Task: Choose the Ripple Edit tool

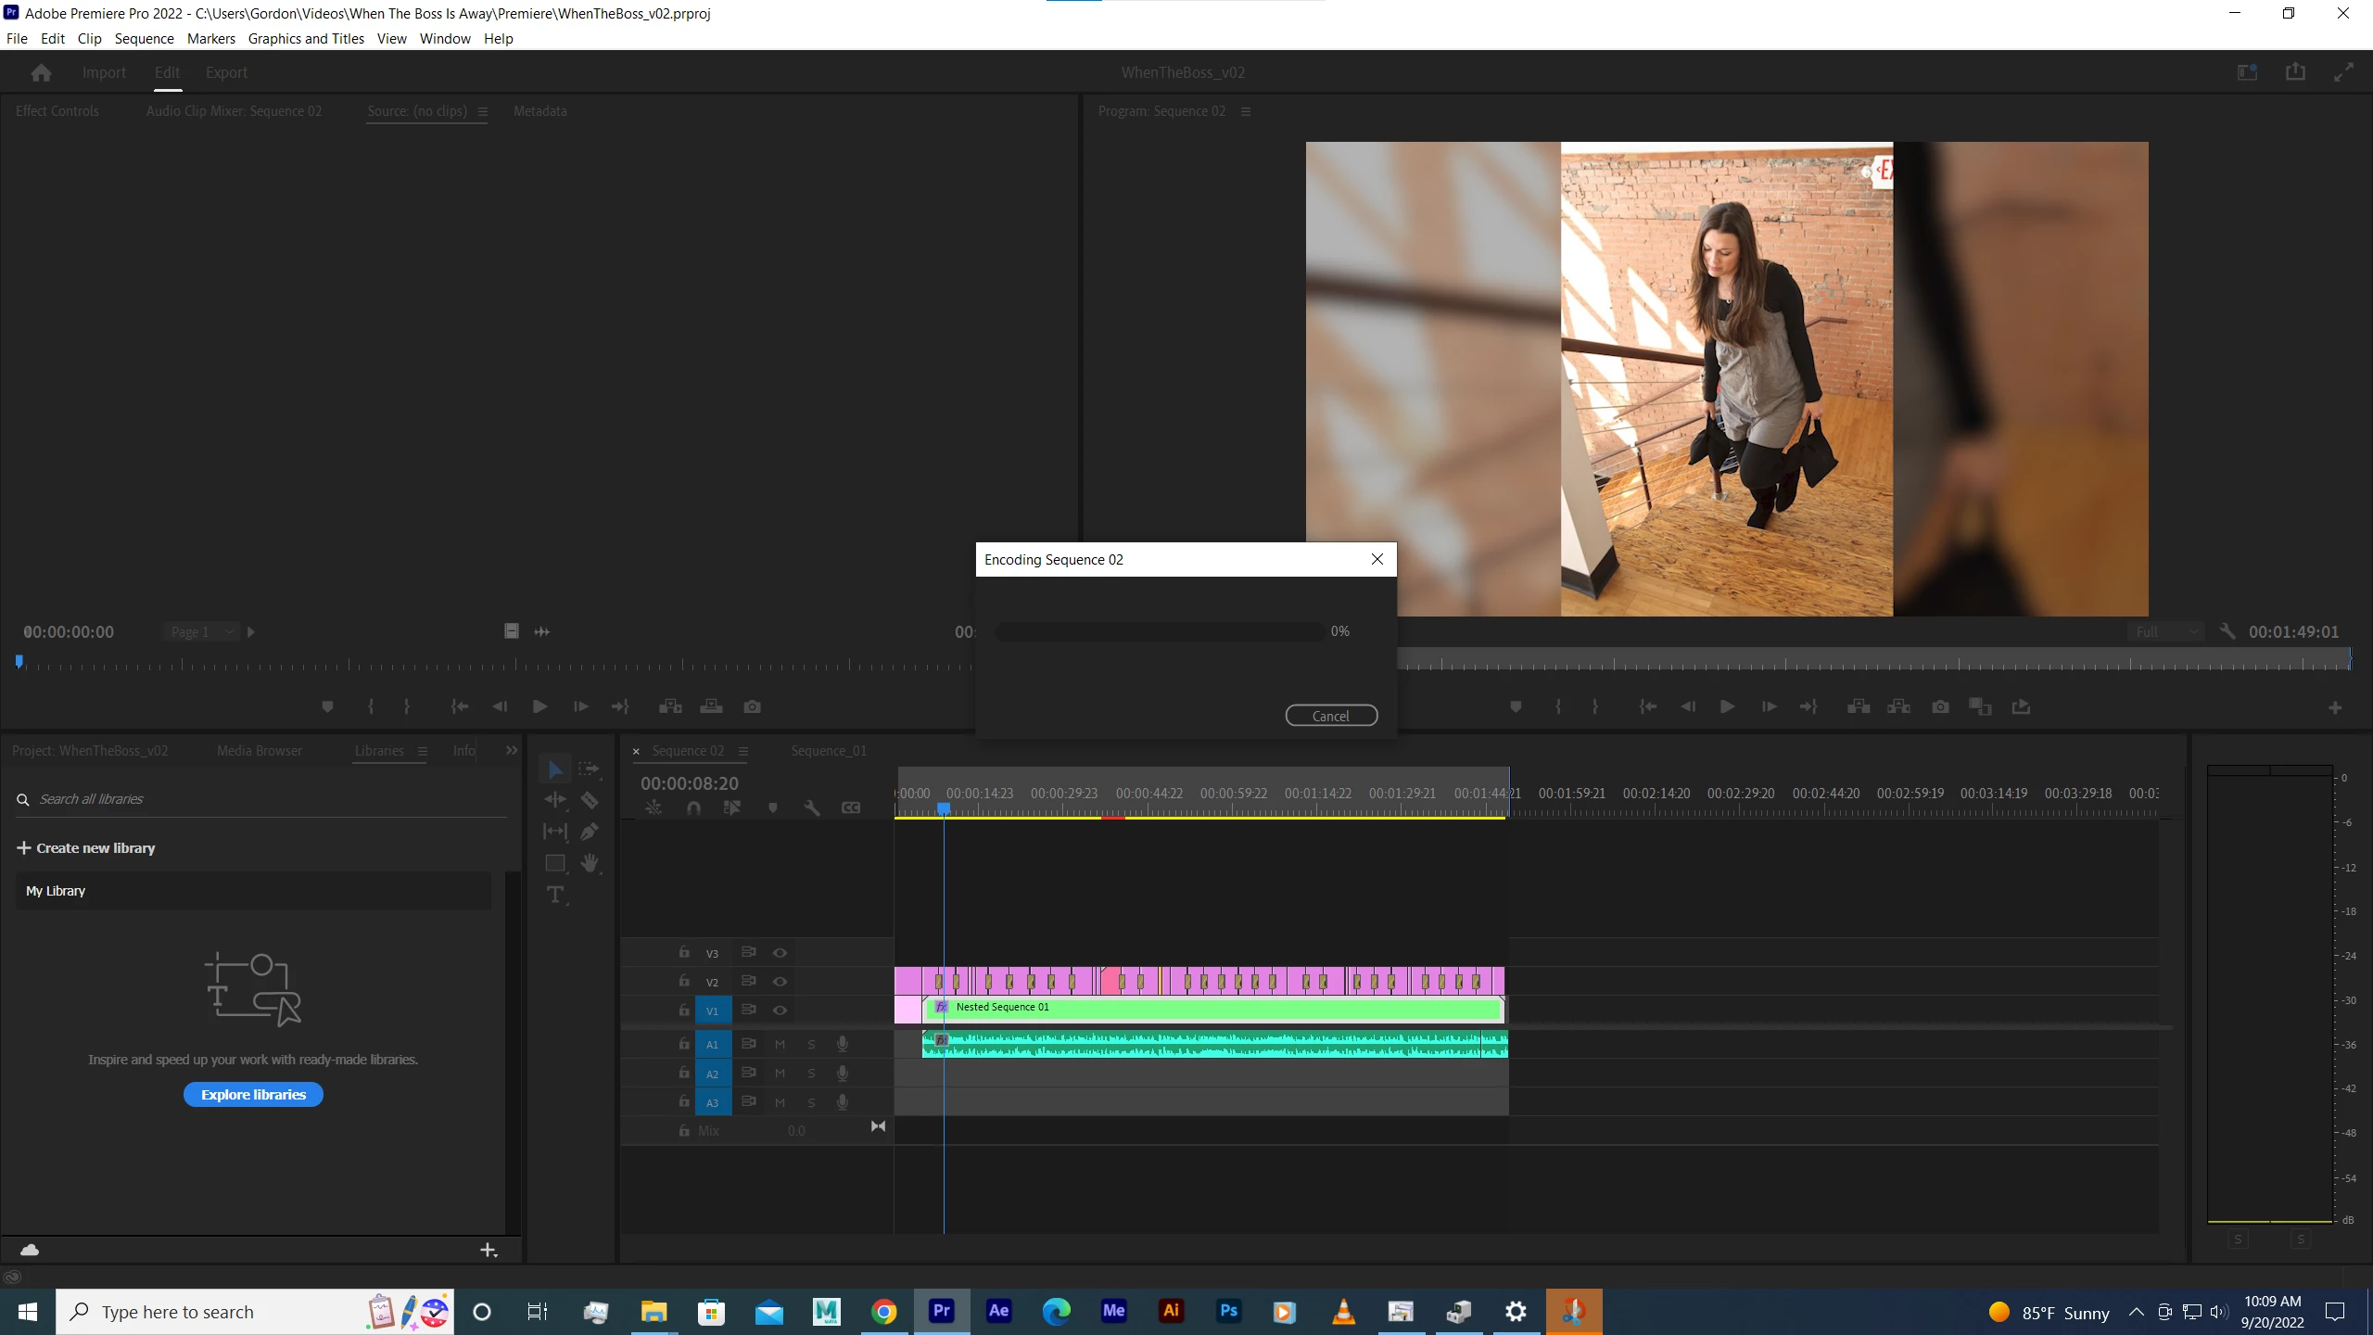Action: click(555, 800)
